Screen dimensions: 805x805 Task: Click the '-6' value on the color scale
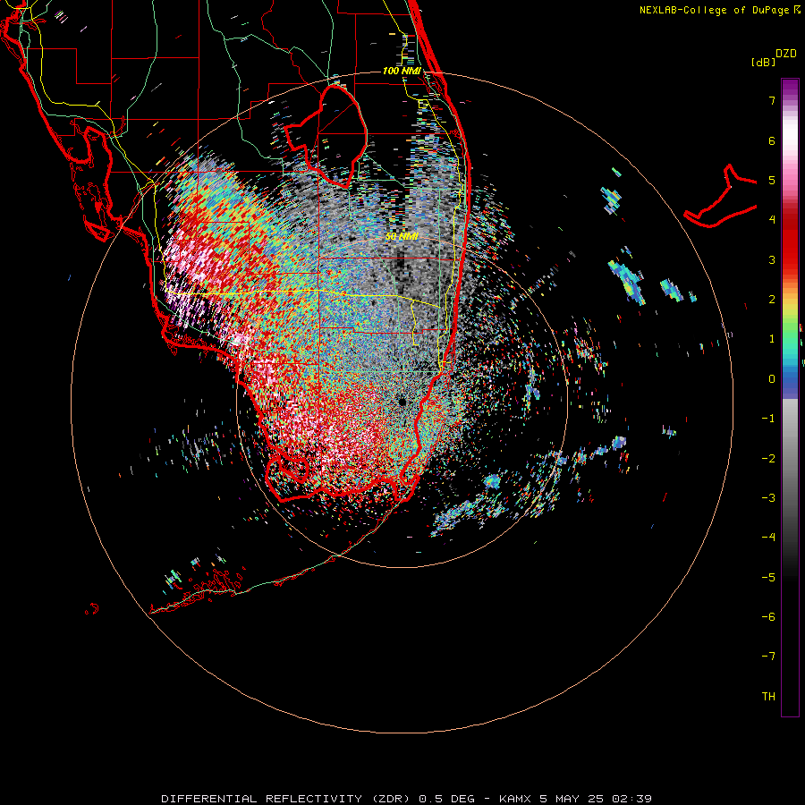pos(768,617)
